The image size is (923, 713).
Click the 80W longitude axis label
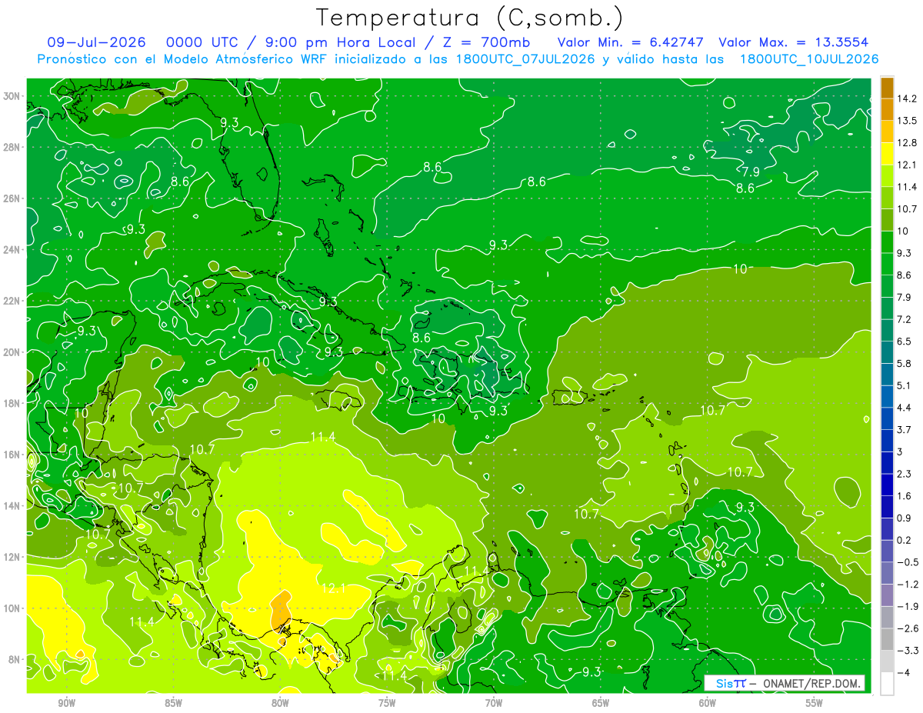280,703
